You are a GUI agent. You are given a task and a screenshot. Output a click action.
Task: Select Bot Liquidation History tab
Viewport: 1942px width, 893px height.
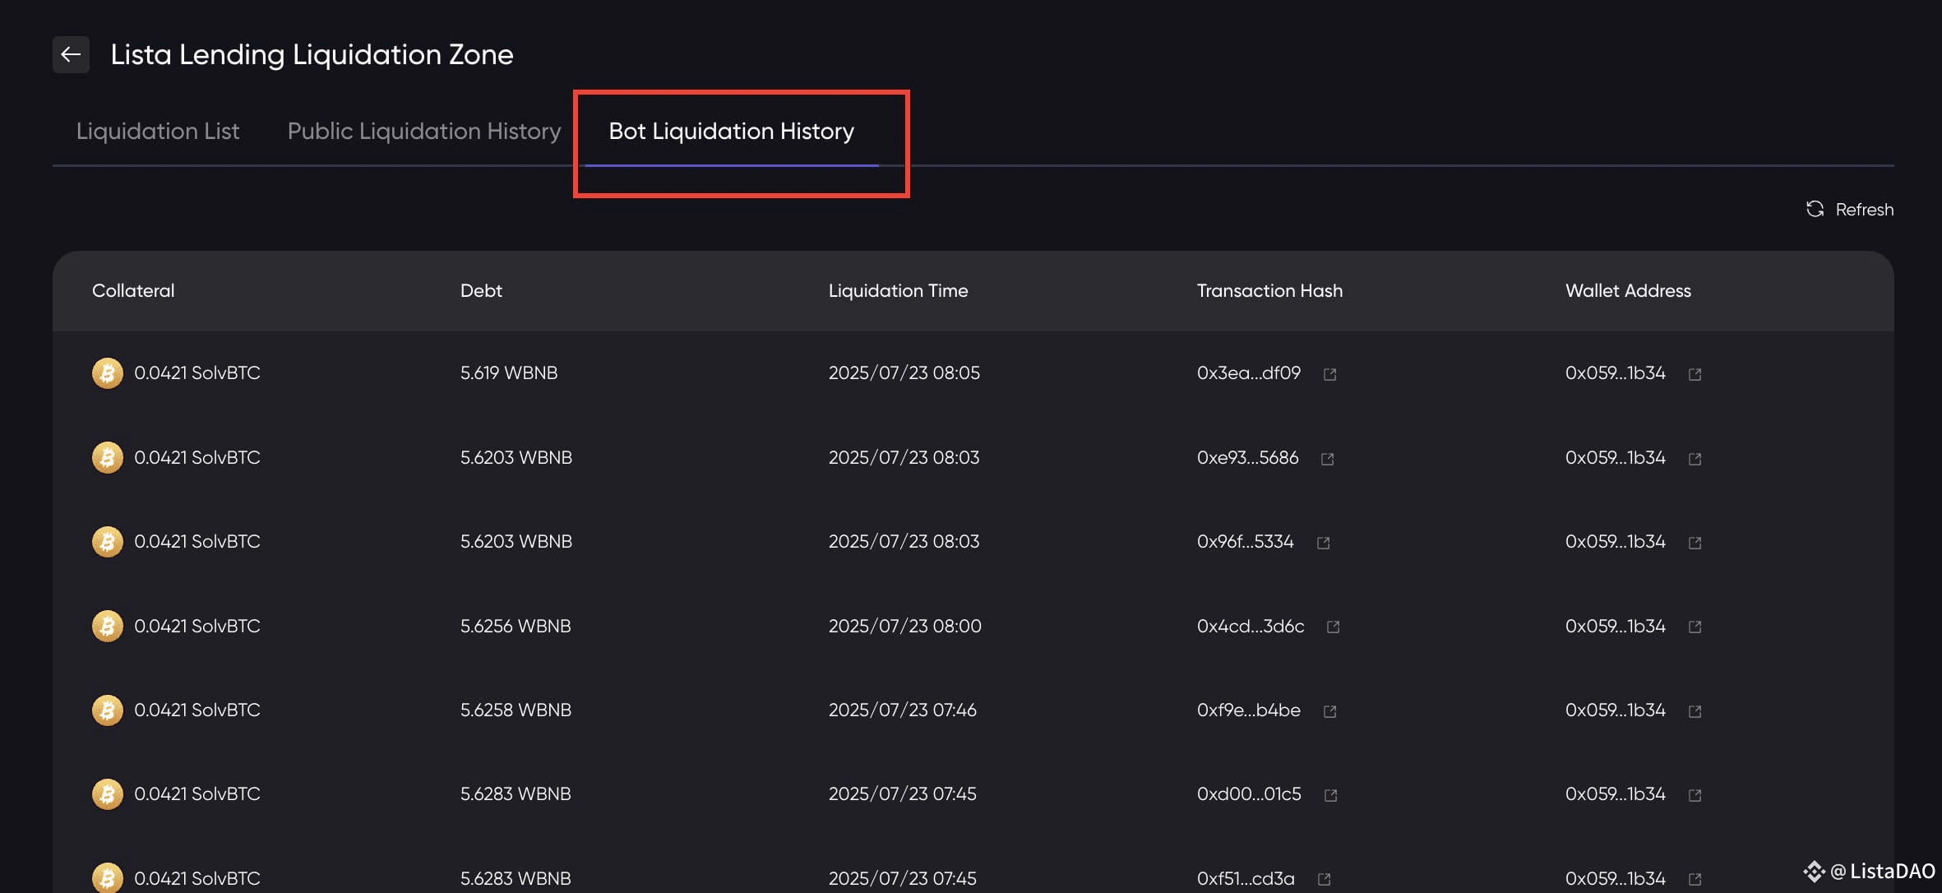[732, 132]
